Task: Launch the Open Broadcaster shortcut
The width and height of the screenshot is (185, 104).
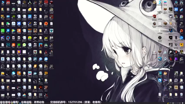Action: (x=8, y=74)
